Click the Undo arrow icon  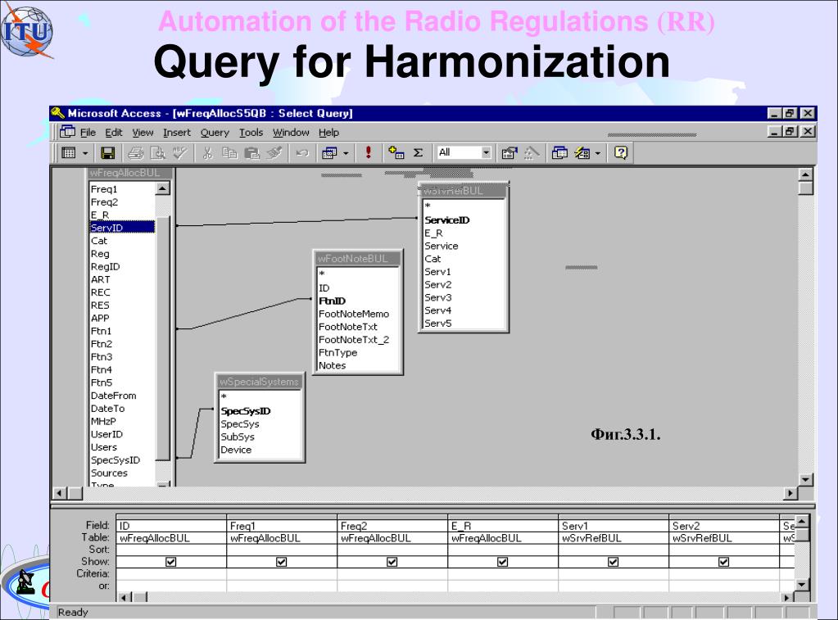[x=302, y=153]
